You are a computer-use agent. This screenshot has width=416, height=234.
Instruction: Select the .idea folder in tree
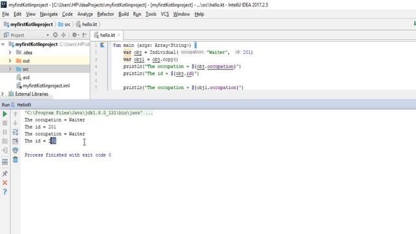(27, 53)
